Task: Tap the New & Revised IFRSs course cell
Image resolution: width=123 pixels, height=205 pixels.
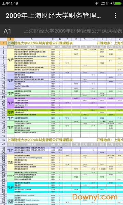Action: point(31,56)
